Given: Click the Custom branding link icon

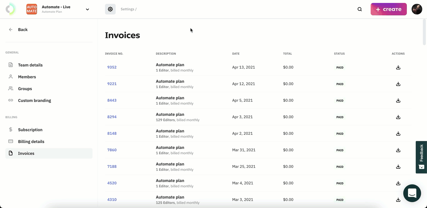Looking at the screenshot, I should pos(11,100).
